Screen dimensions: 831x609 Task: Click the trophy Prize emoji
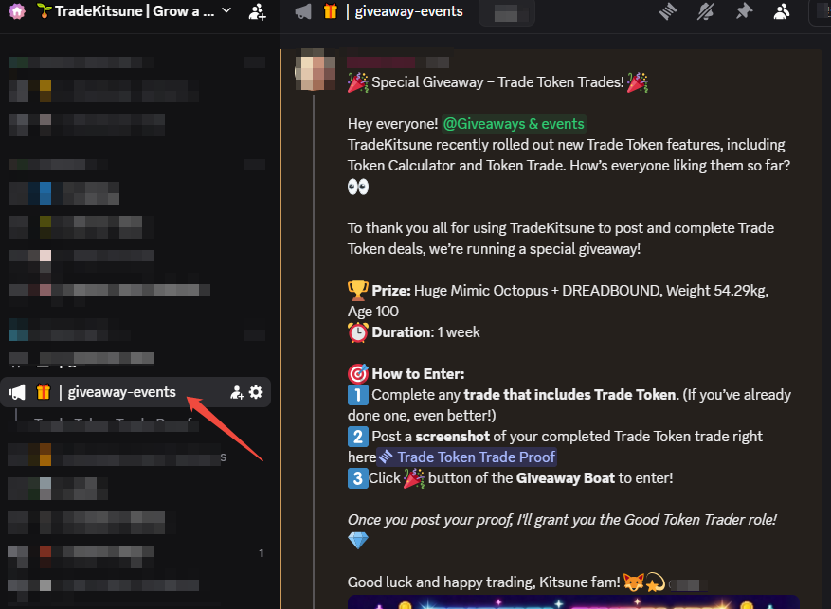pyautogui.click(x=358, y=290)
